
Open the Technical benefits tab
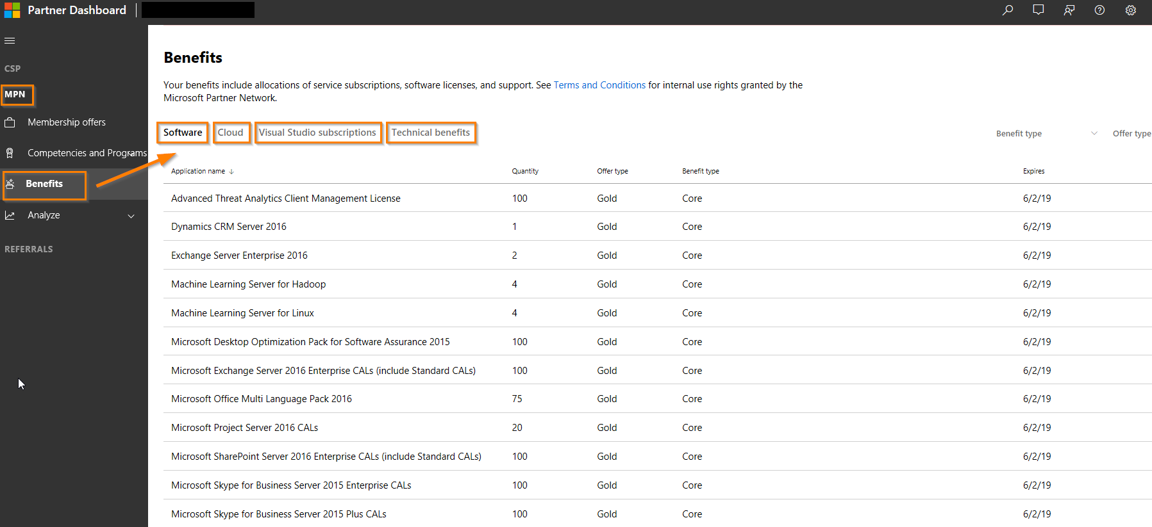431,133
